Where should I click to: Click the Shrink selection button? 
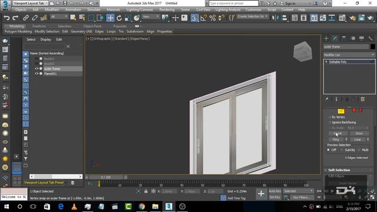[338, 134]
